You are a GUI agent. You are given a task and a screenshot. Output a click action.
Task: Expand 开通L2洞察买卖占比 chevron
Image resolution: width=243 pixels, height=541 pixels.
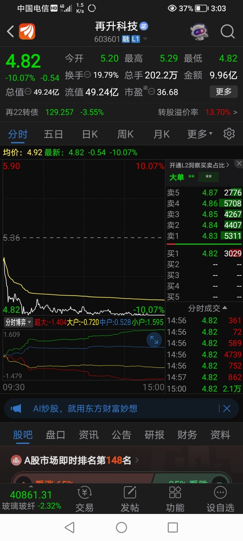pos(228,165)
